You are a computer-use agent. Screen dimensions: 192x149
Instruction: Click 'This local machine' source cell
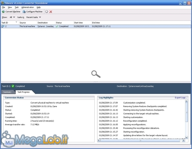click(27, 26)
